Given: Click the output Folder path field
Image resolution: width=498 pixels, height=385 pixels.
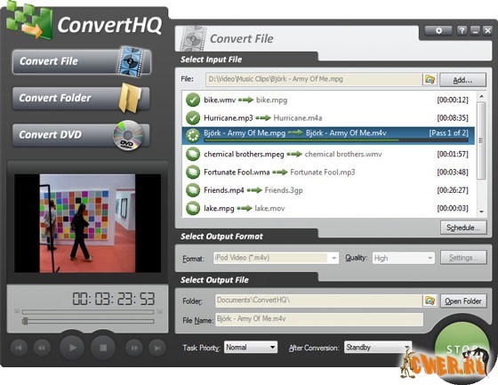Looking at the screenshot, I should 318,301.
